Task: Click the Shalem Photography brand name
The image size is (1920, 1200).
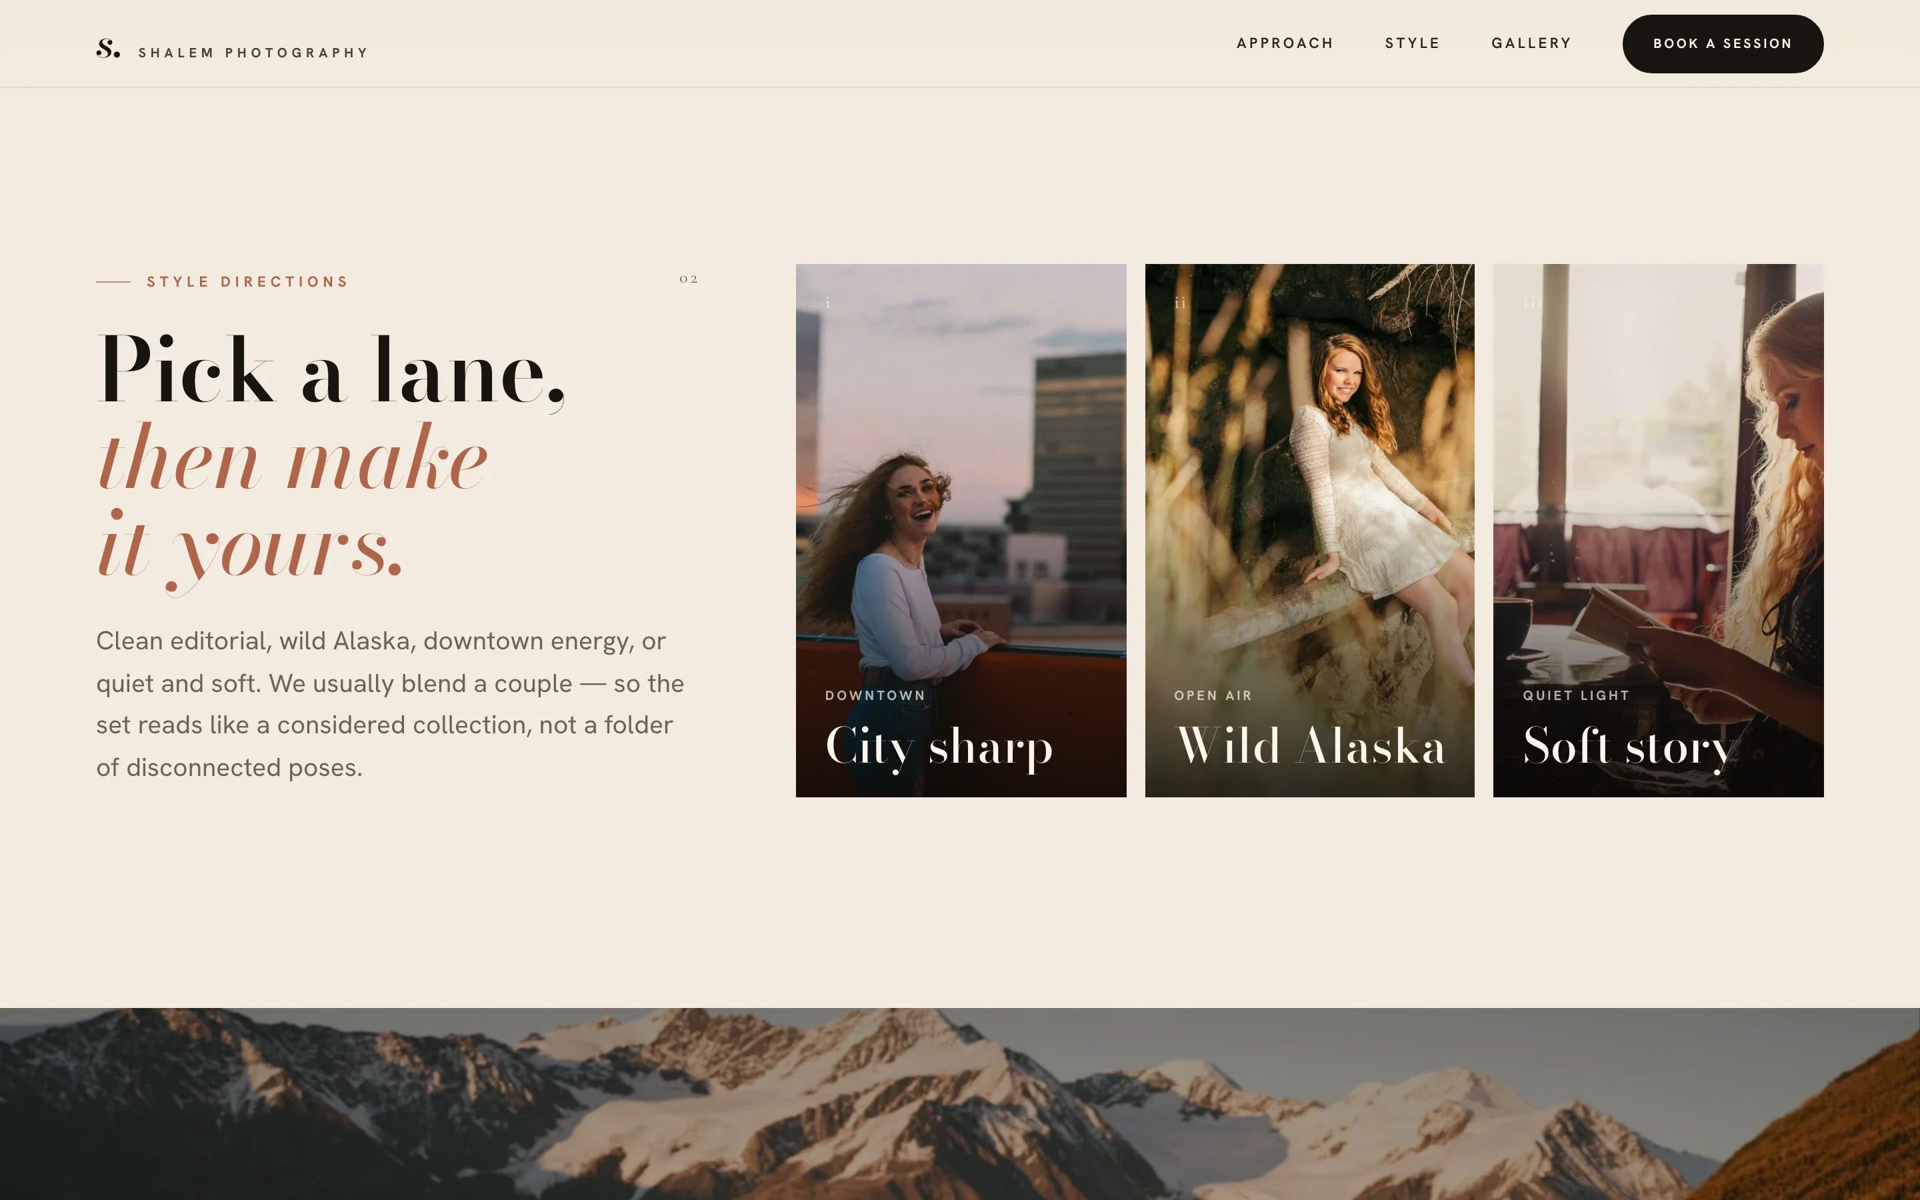Action: pos(253,53)
